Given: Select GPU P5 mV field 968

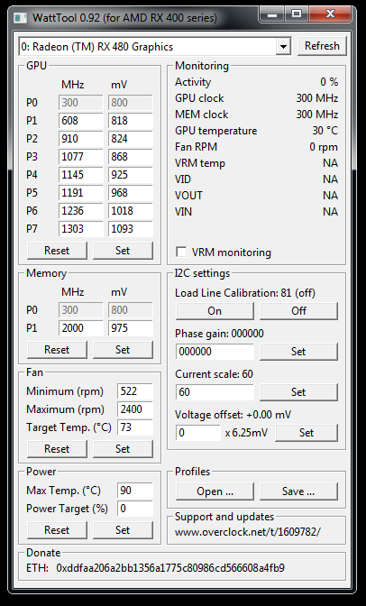Looking at the screenshot, I should pos(131,193).
